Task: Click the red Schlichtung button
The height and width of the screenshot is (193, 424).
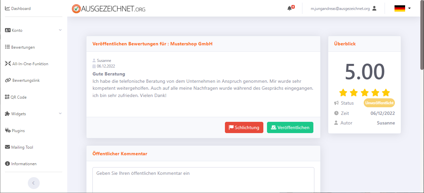Action: point(244,127)
